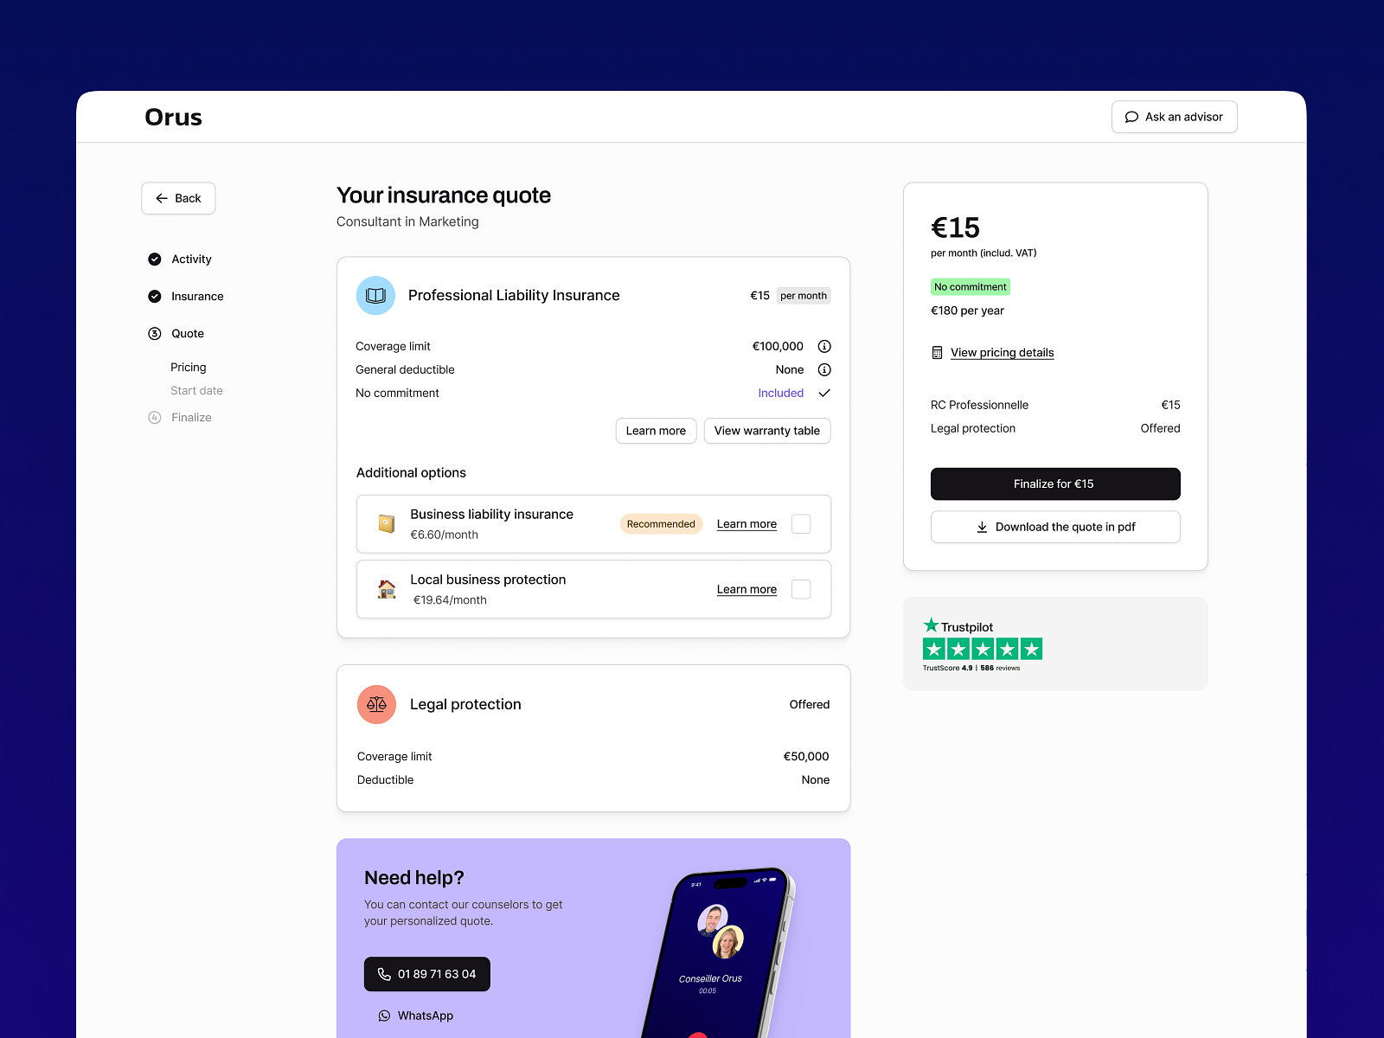Click the info icon next to Coverage limit
The image size is (1384, 1038).
coord(823,346)
